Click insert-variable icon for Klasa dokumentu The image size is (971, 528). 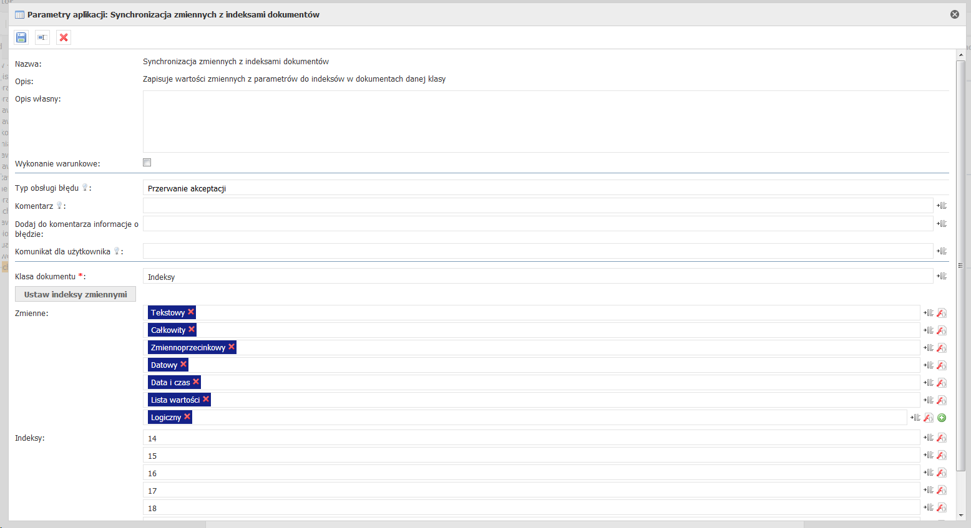pos(942,276)
